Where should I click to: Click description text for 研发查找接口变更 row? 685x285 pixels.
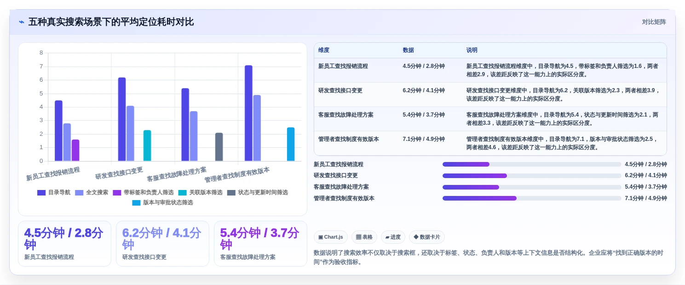[564, 95]
